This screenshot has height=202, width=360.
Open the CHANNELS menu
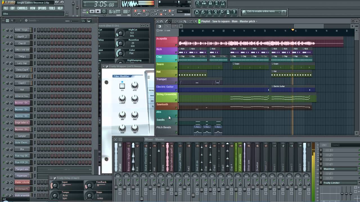22,8
